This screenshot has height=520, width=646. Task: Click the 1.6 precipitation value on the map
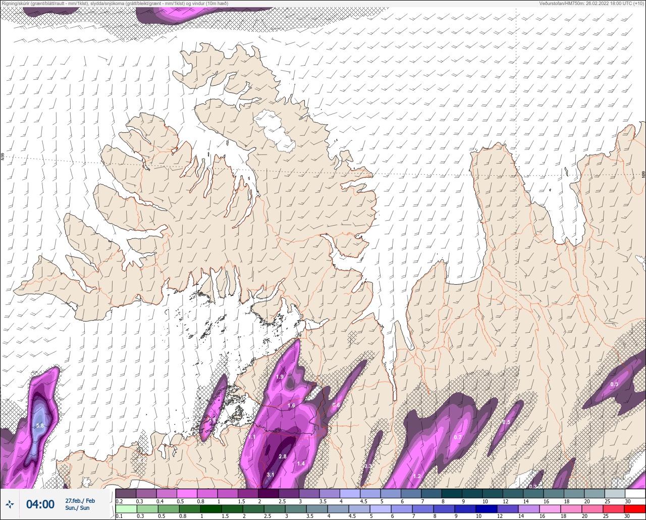click(x=291, y=405)
